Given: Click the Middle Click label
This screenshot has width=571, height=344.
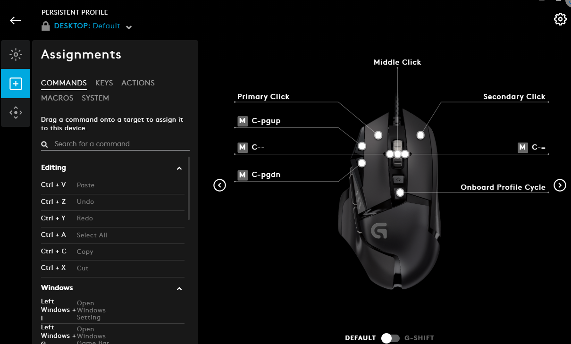Looking at the screenshot, I should pos(397,62).
